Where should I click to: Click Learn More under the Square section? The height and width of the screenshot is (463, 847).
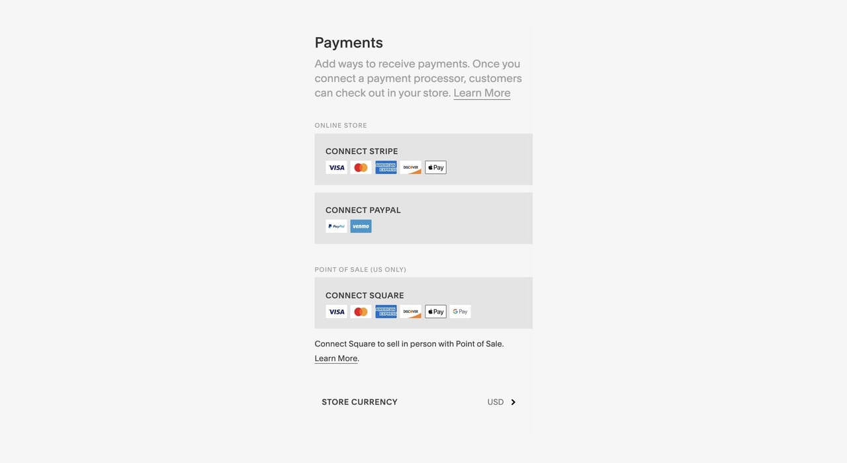click(335, 358)
